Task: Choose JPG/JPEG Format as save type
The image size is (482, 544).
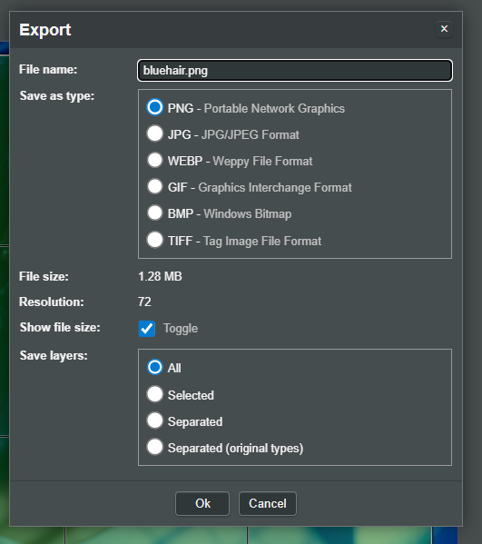Action: [x=154, y=134]
